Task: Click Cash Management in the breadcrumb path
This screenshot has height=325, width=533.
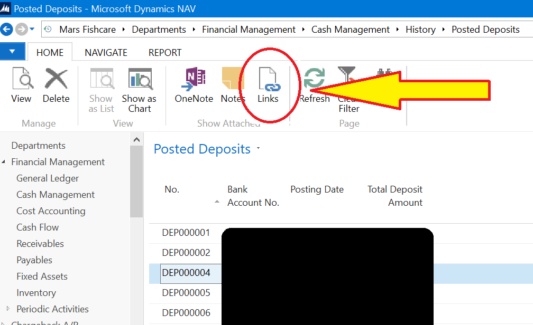Action: click(x=351, y=30)
